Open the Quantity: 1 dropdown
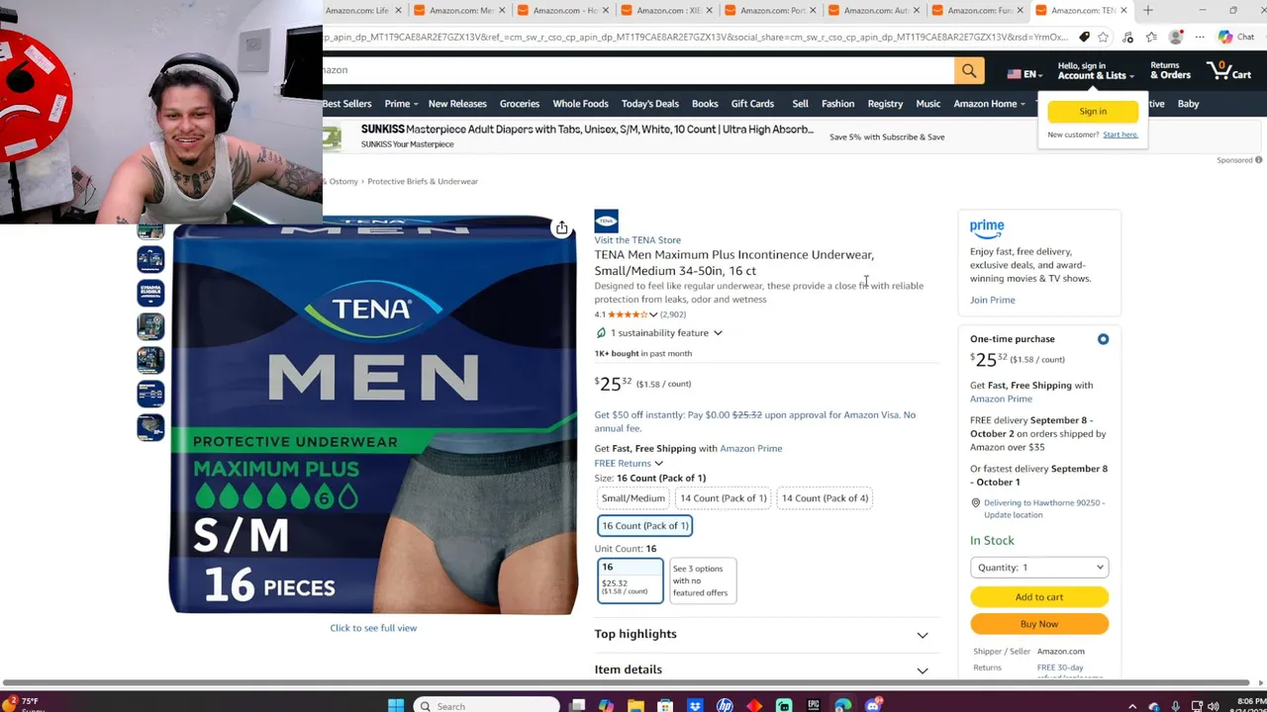The image size is (1267, 712). tap(1039, 568)
